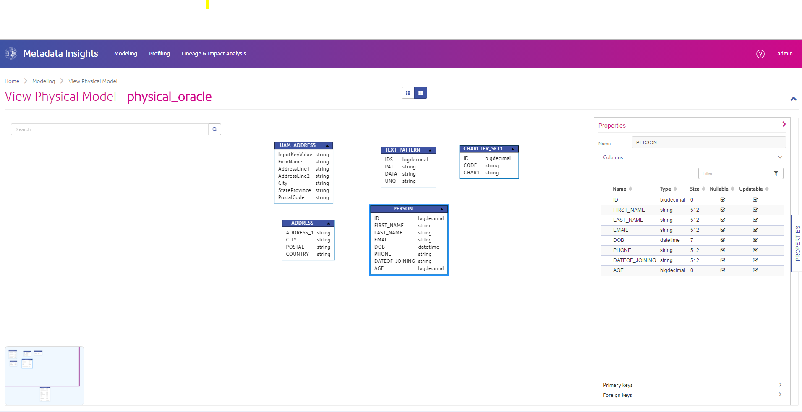
Task: Click the Metadata Insights logo icon
Action: tap(10, 53)
